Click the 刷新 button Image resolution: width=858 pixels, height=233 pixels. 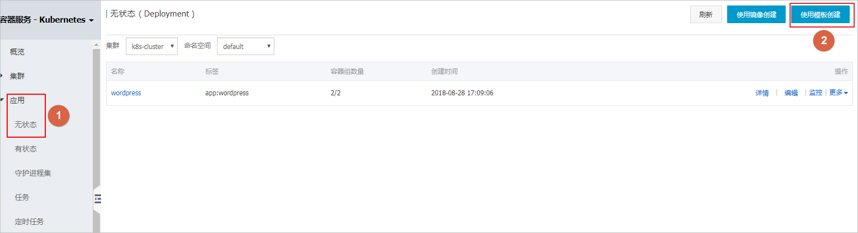(x=706, y=14)
